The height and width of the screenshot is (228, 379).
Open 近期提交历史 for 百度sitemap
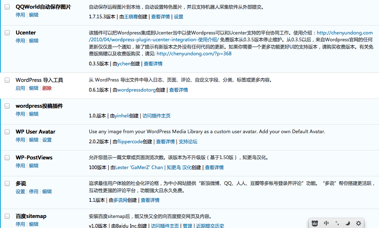pyautogui.click(x=210, y=226)
